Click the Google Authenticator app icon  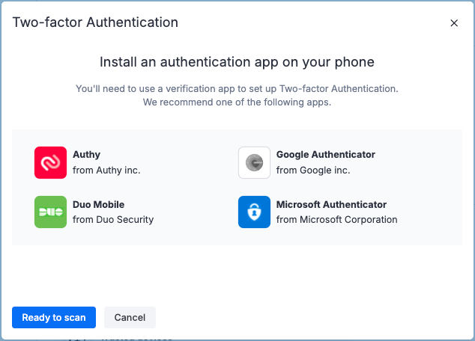pyautogui.click(x=254, y=162)
